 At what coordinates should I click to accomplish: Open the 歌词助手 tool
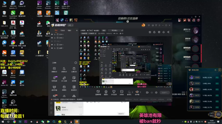[x=74, y=88]
